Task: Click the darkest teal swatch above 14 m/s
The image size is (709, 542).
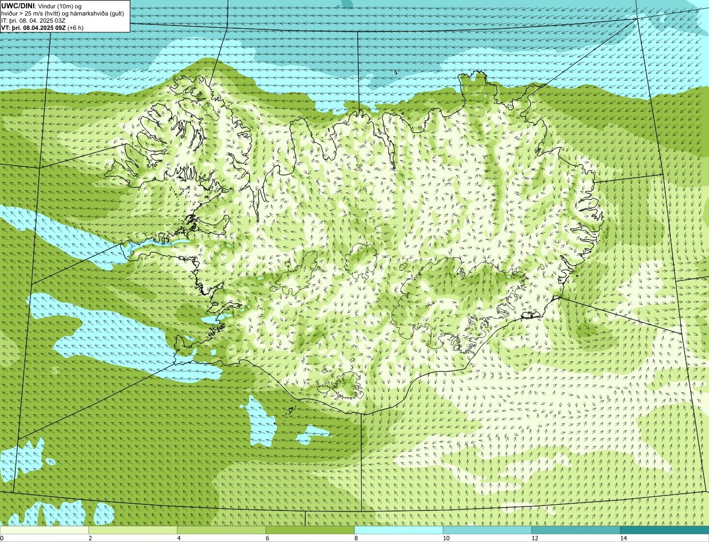Action: click(x=665, y=530)
